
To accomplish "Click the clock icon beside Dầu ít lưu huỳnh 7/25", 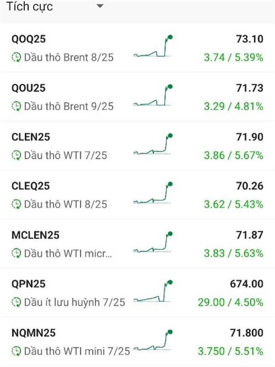I will [x=16, y=302].
